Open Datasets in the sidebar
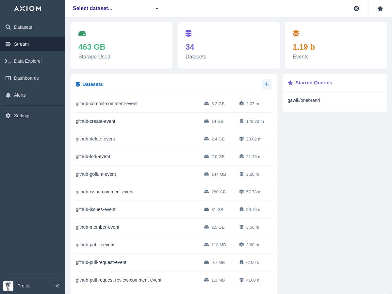The image size is (392, 294). click(23, 27)
